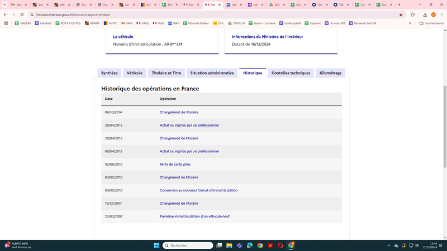
Task: Open the GAGE bookmark
Action: click(x=143, y=23)
